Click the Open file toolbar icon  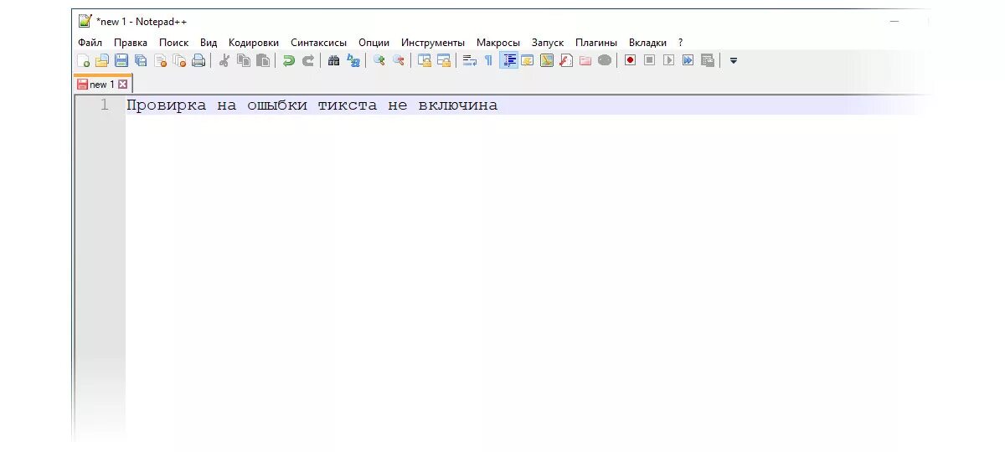coord(102,60)
